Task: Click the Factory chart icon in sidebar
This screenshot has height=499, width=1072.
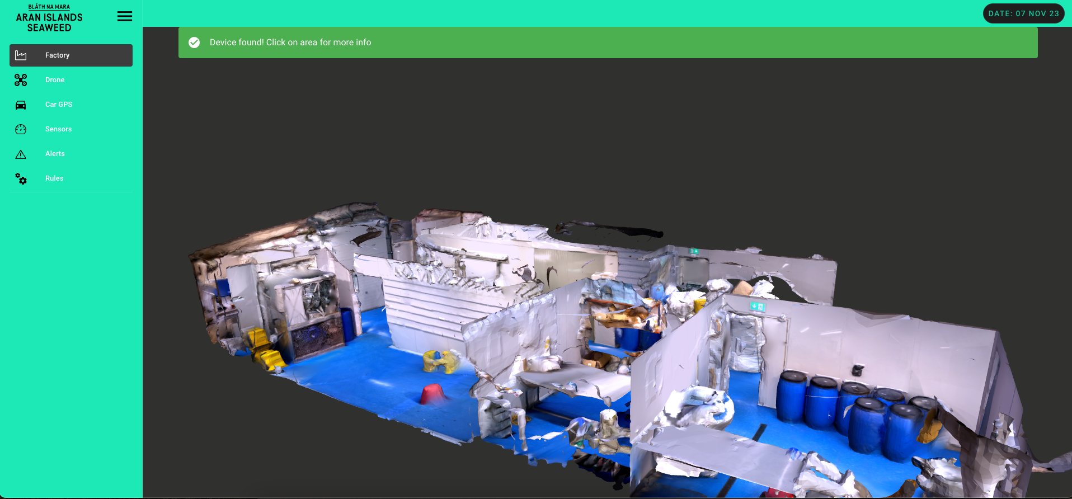Action: [x=21, y=55]
